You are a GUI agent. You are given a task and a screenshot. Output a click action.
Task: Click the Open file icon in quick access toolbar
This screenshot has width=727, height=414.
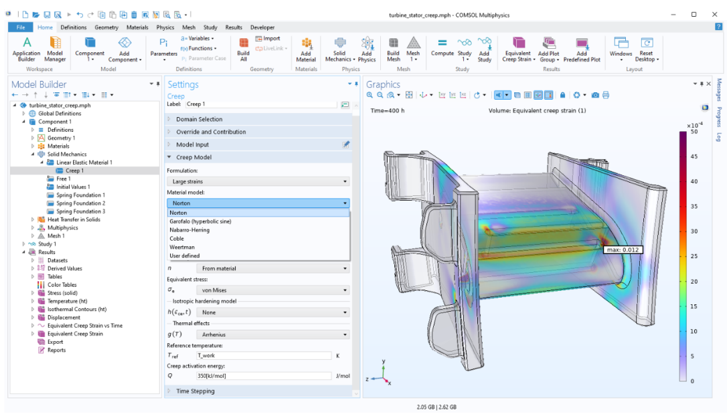tap(35, 15)
